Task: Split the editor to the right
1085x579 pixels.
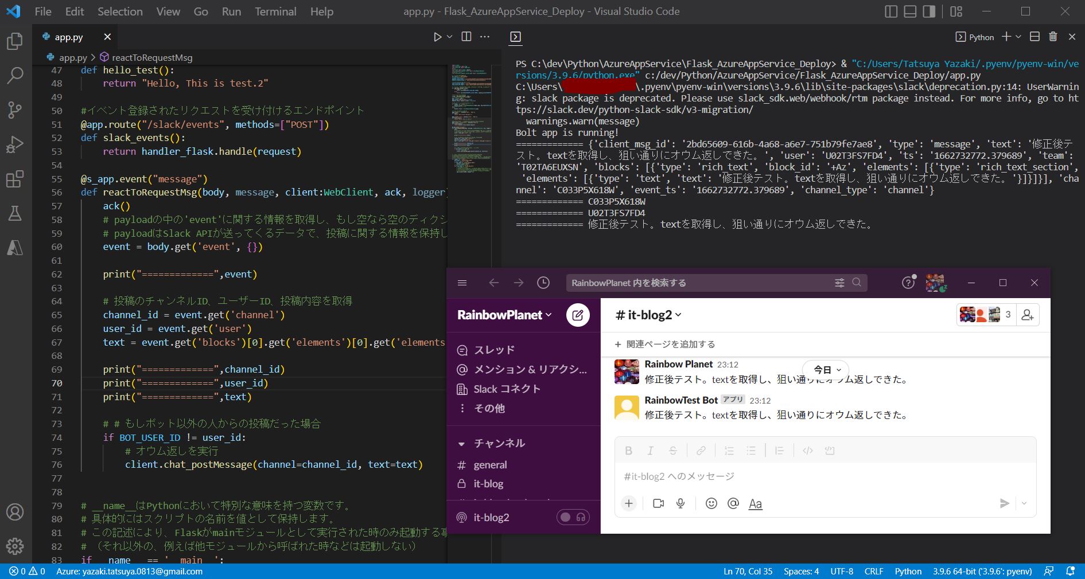Action: [466, 37]
